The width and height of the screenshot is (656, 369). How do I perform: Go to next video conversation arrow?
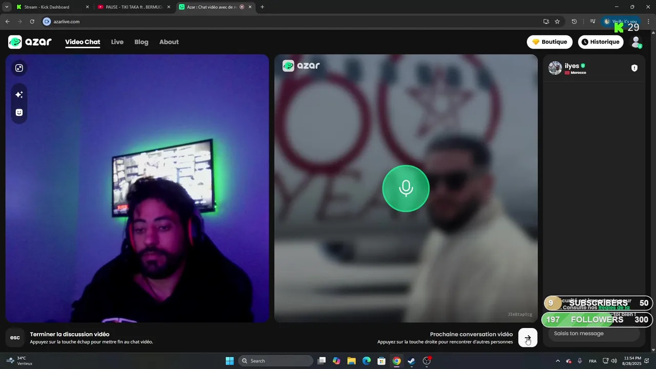(x=528, y=338)
